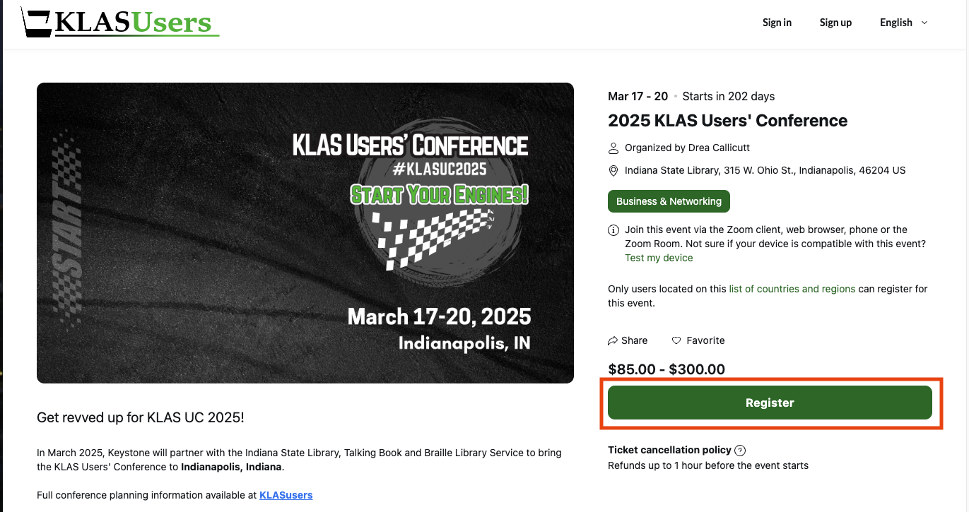Image resolution: width=969 pixels, height=512 pixels.
Task: Expand the chevron beside English
Action: pos(924,22)
